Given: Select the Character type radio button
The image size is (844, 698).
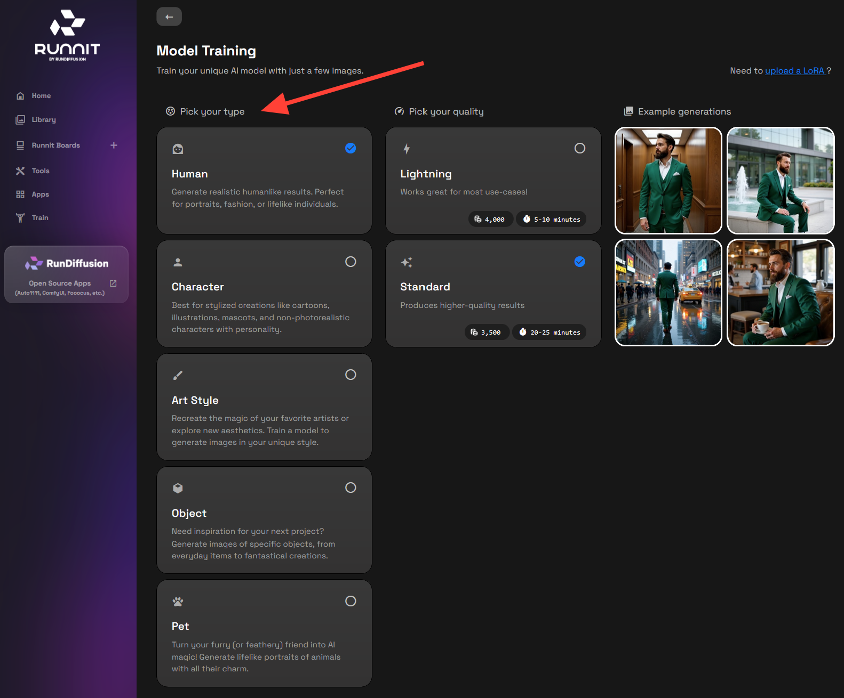Looking at the screenshot, I should point(351,262).
